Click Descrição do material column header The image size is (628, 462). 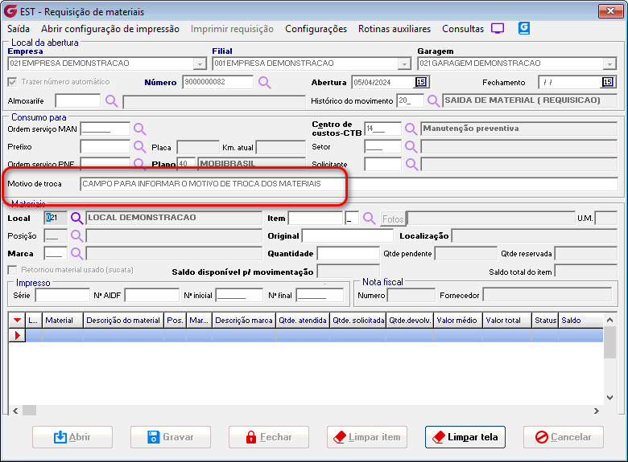point(124,320)
